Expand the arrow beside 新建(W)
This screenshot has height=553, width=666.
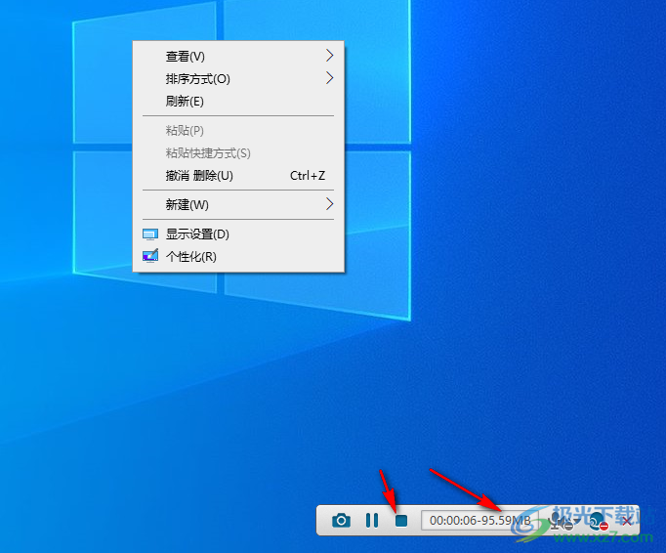tap(330, 204)
